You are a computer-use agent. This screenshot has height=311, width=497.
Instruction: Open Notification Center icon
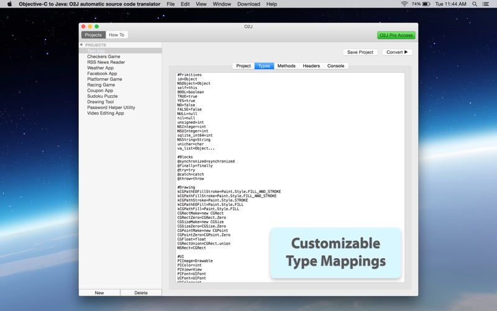pyautogui.click(x=485, y=4)
